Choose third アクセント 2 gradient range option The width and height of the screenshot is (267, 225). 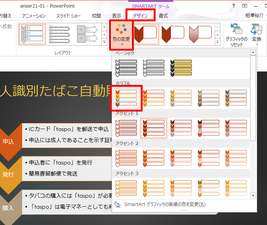[x=181, y=158]
